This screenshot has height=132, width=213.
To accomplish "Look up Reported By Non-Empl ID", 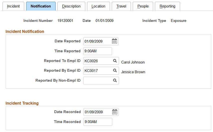I will click(x=115, y=80).
